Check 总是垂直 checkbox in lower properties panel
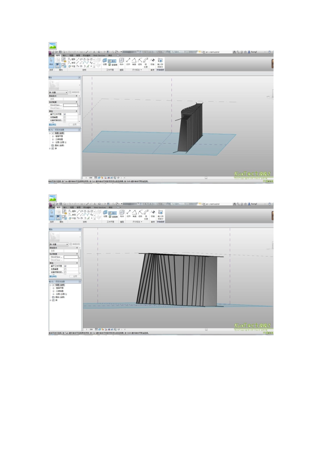Screen dimensions: 322x456 [65, 269]
